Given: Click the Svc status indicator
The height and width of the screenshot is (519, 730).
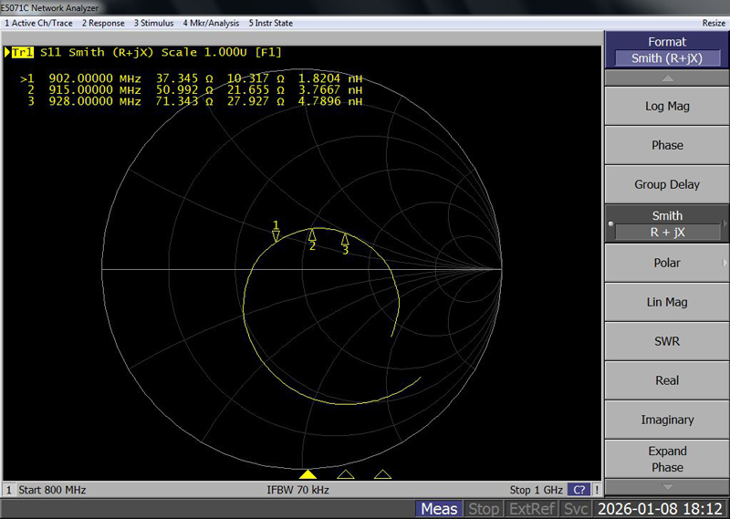Looking at the screenshot, I should [x=576, y=509].
